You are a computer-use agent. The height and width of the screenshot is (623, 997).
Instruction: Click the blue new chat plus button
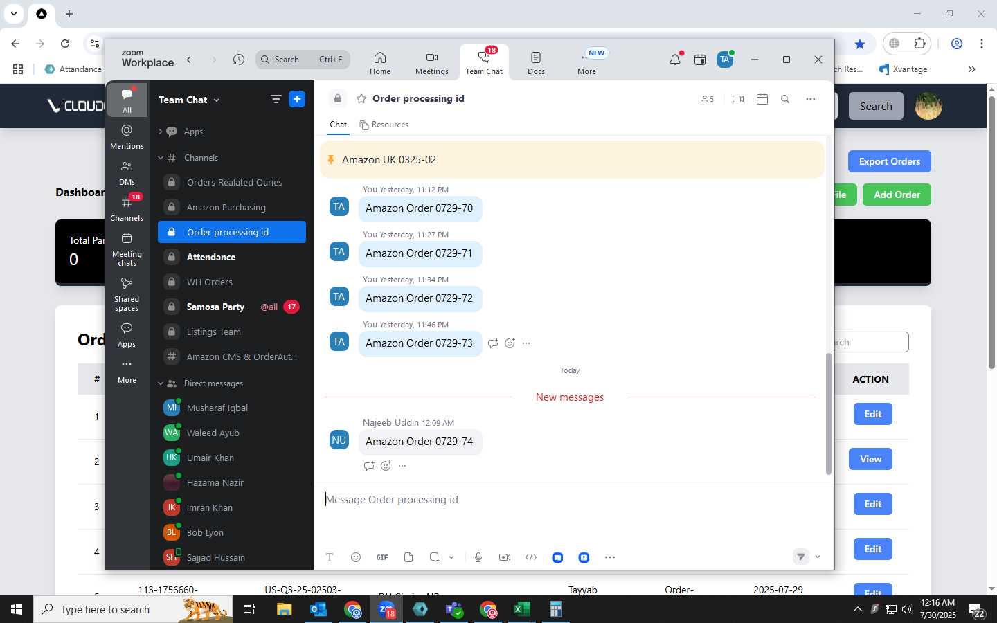[x=297, y=100]
